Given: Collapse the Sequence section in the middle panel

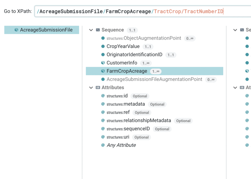Looking at the screenshot, I should click(91, 30).
